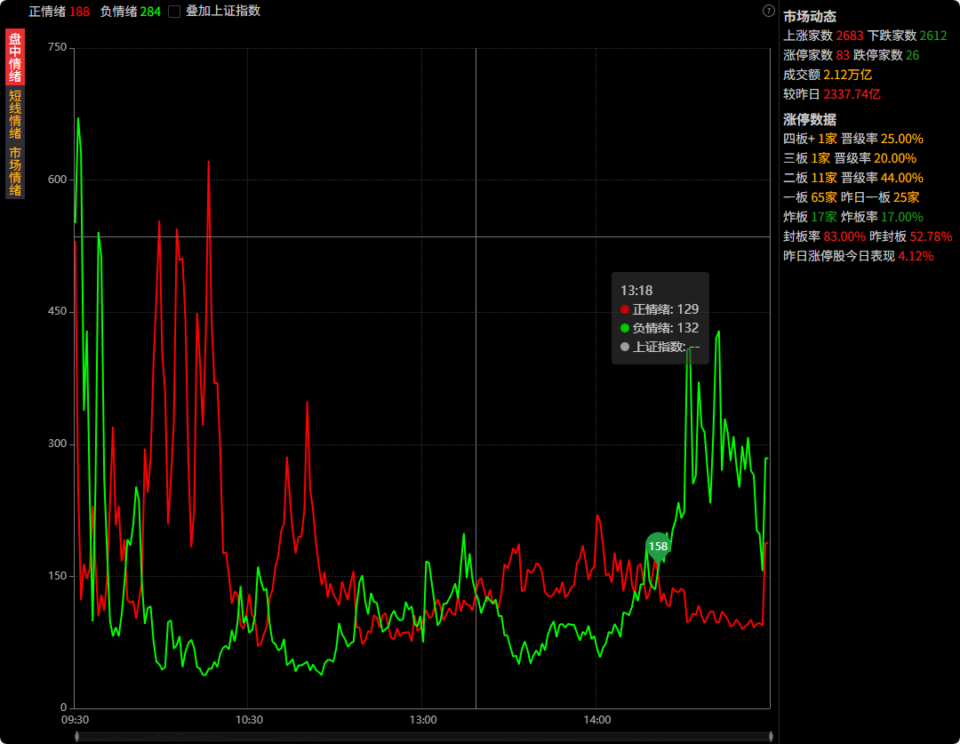The width and height of the screenshot is (960, 744).
Task: Click the 昨日涨停股今日表现 row
Action: point(858,256)
